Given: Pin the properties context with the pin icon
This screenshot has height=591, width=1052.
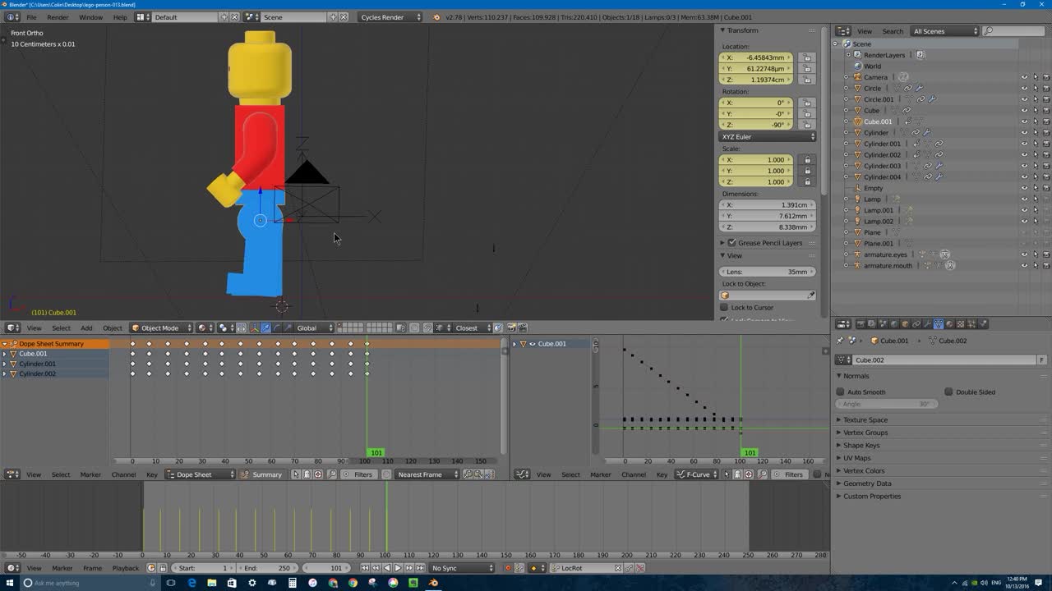Looking at the screenshot, I should [x=840, y=341].
